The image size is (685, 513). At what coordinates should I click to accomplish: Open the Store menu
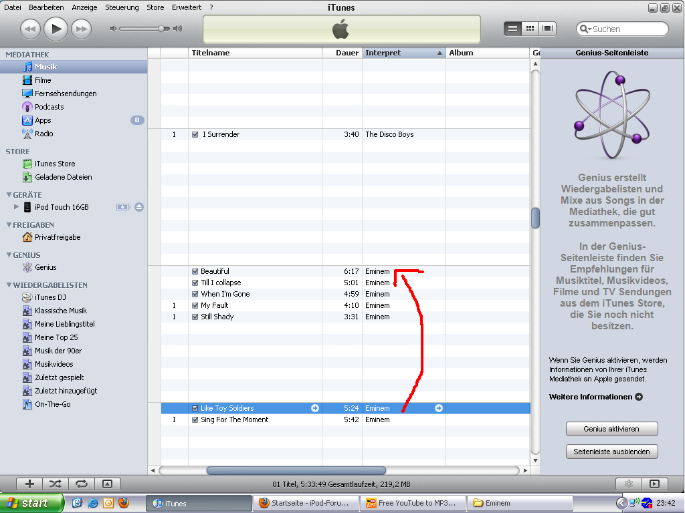coord(155,7)
